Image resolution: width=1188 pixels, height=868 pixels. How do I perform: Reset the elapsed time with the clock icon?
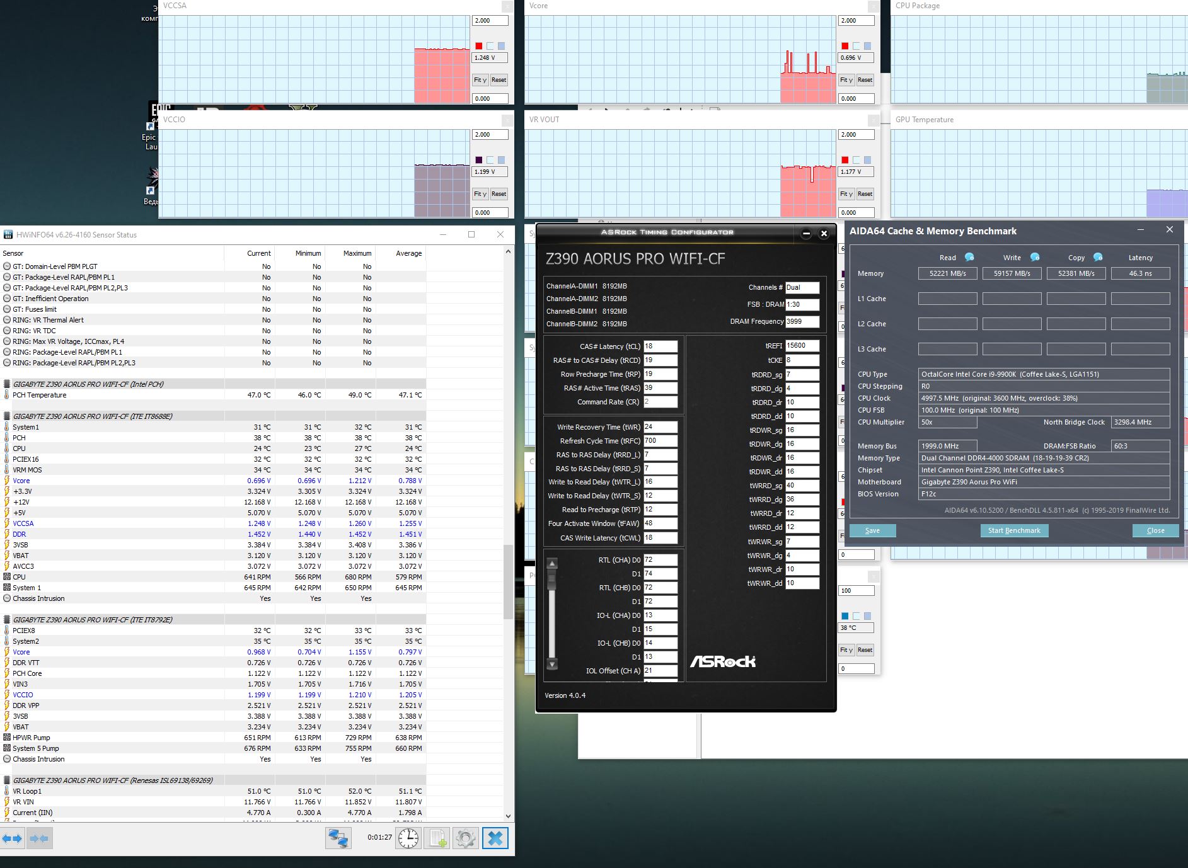tap(408, 838)
